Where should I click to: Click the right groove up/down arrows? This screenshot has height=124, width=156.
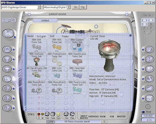(x=127, y=14)
